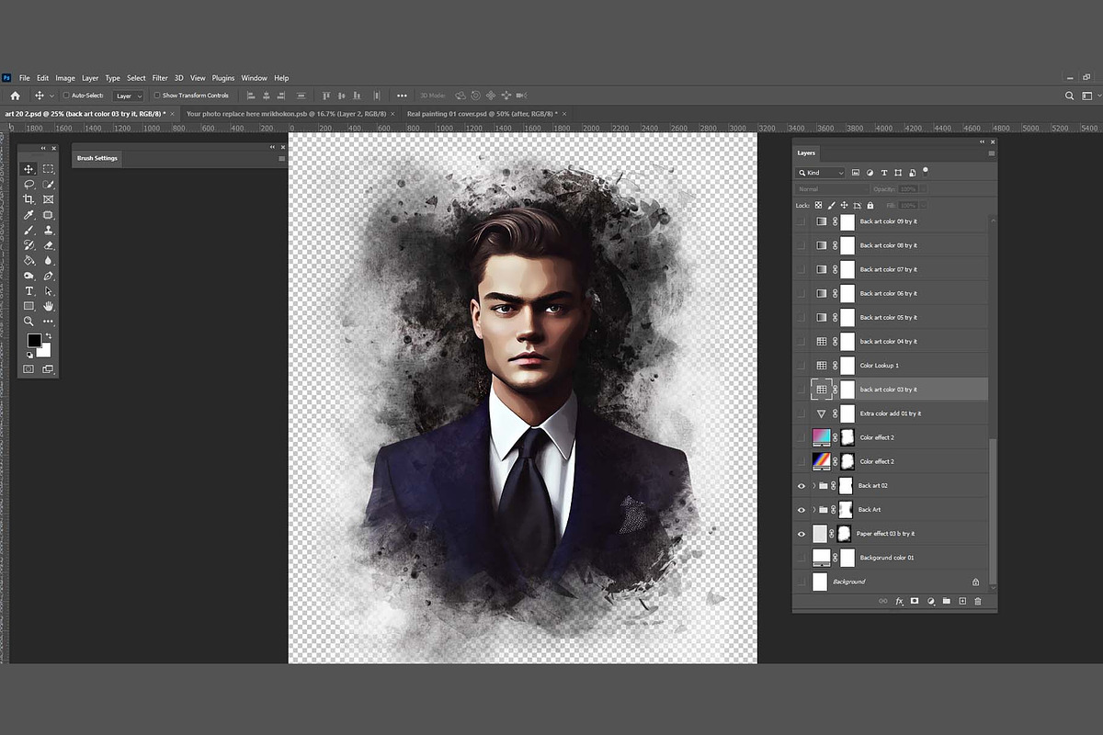1103x735 pixels.
Task: Open the Filter menu
Action: [x=160, y=78]
